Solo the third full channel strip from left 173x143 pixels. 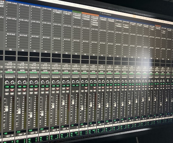pos(31,93)
